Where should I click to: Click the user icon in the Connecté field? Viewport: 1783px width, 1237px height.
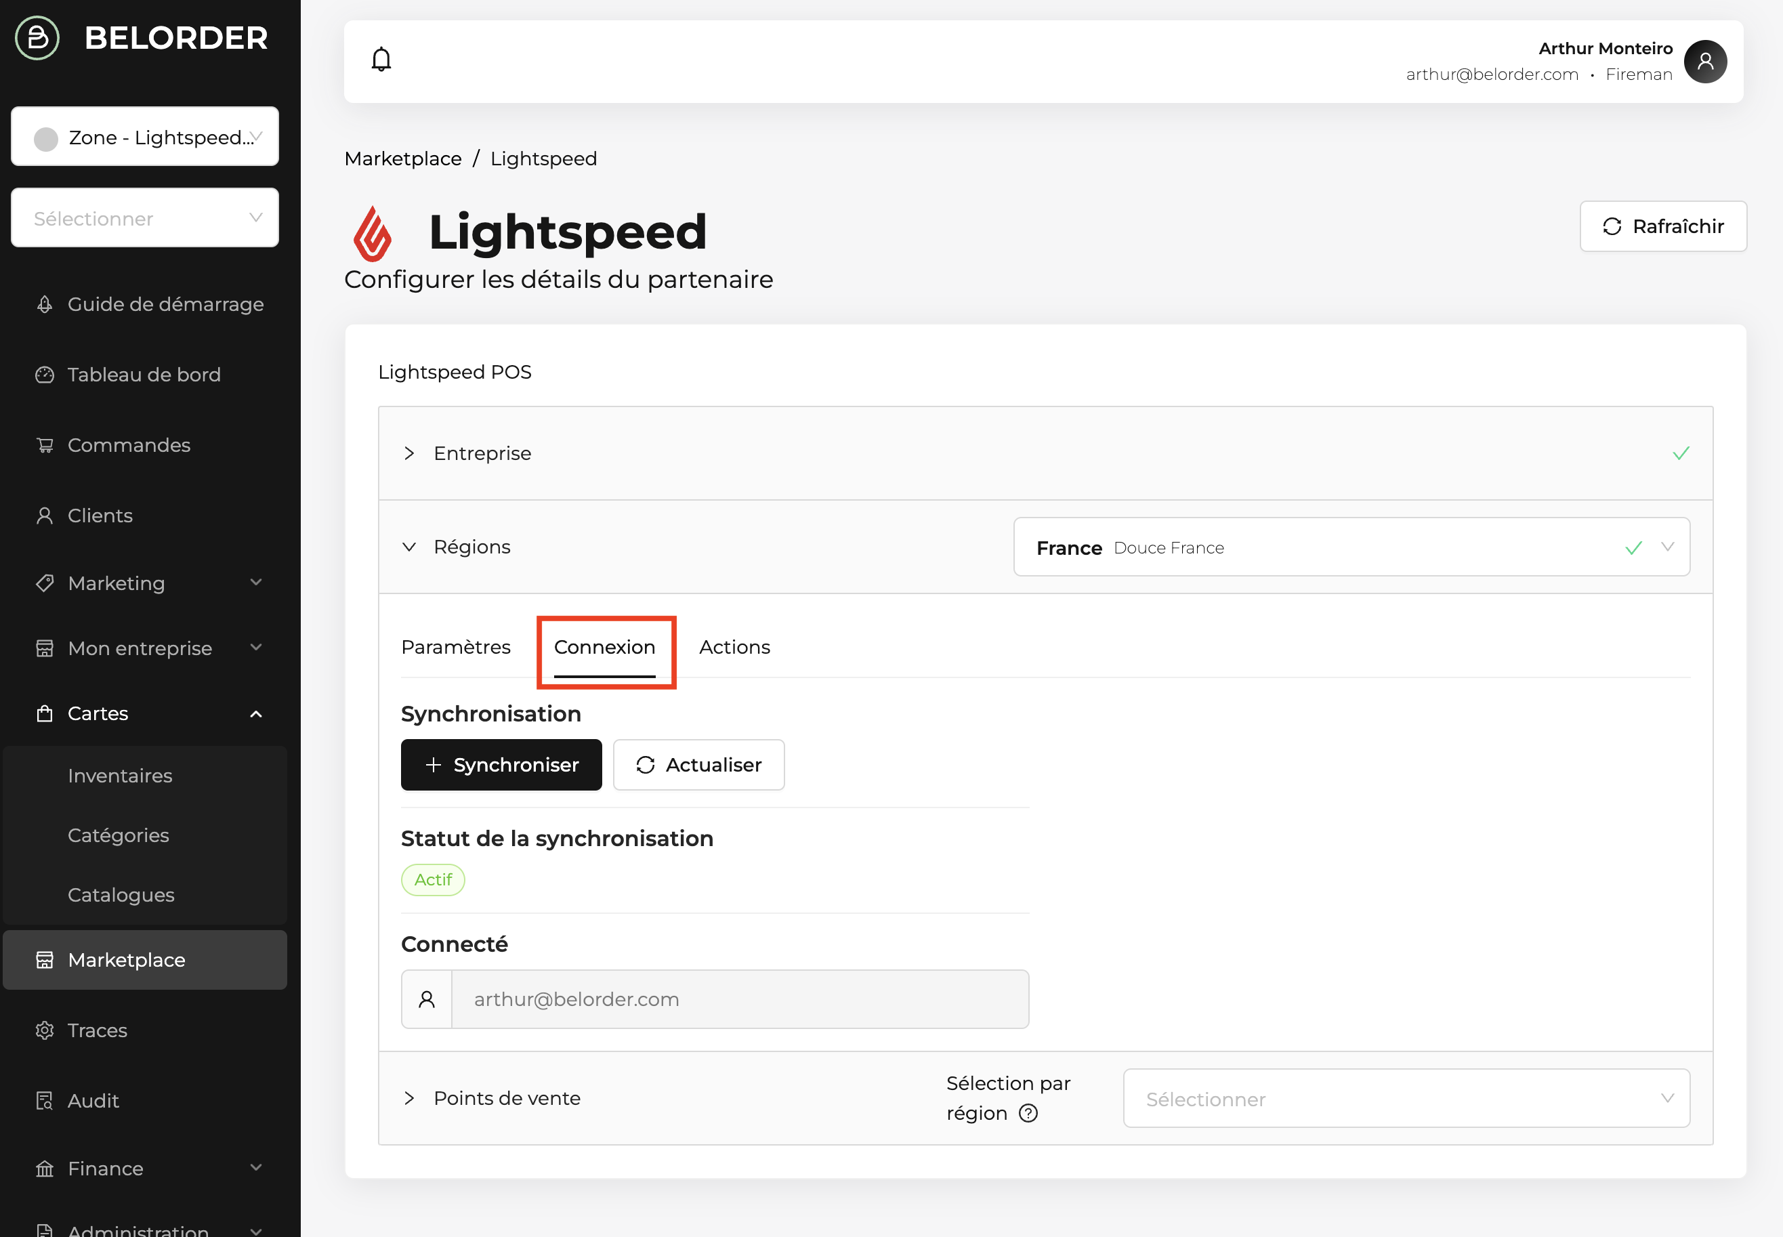click(x=427, y=999)
